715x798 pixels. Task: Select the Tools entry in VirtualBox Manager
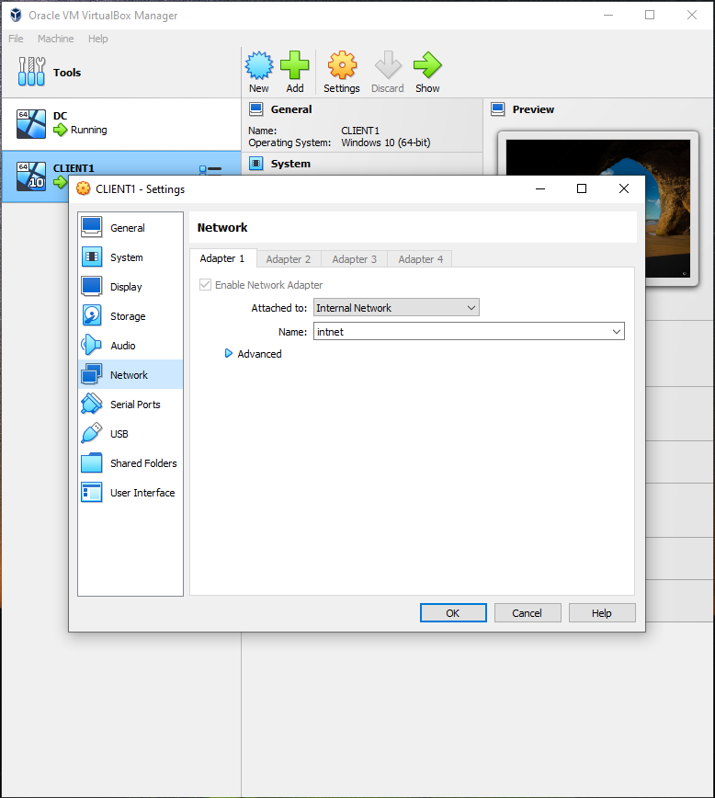click(121, 73)
